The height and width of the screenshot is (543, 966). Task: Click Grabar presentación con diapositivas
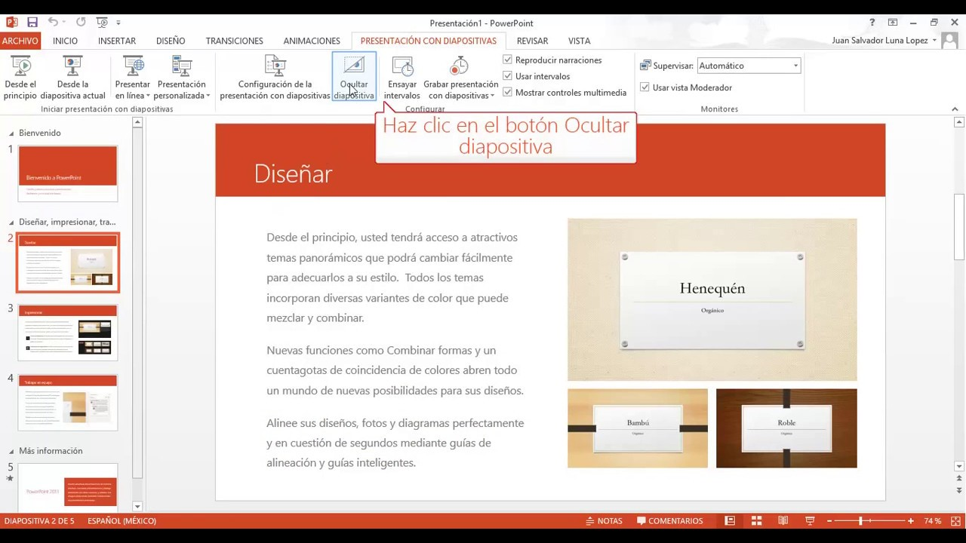[x=460, y=78]
